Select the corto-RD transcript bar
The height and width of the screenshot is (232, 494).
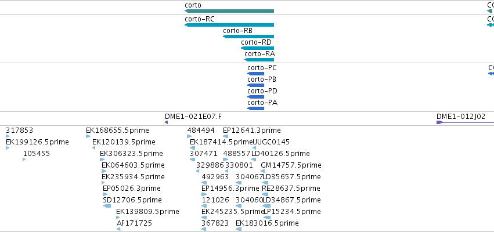[257, 48]
